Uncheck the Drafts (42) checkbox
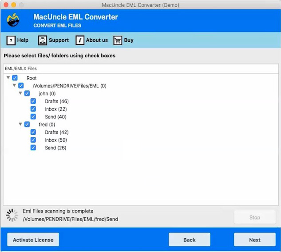This screenshot has width=281, height=252. point(33,132)
